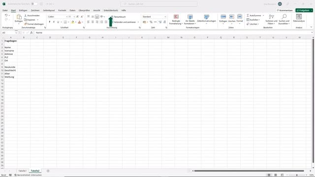
Task: Open the Standard number format dropdown
Action: pyautogui.click(x=165, y=17)
